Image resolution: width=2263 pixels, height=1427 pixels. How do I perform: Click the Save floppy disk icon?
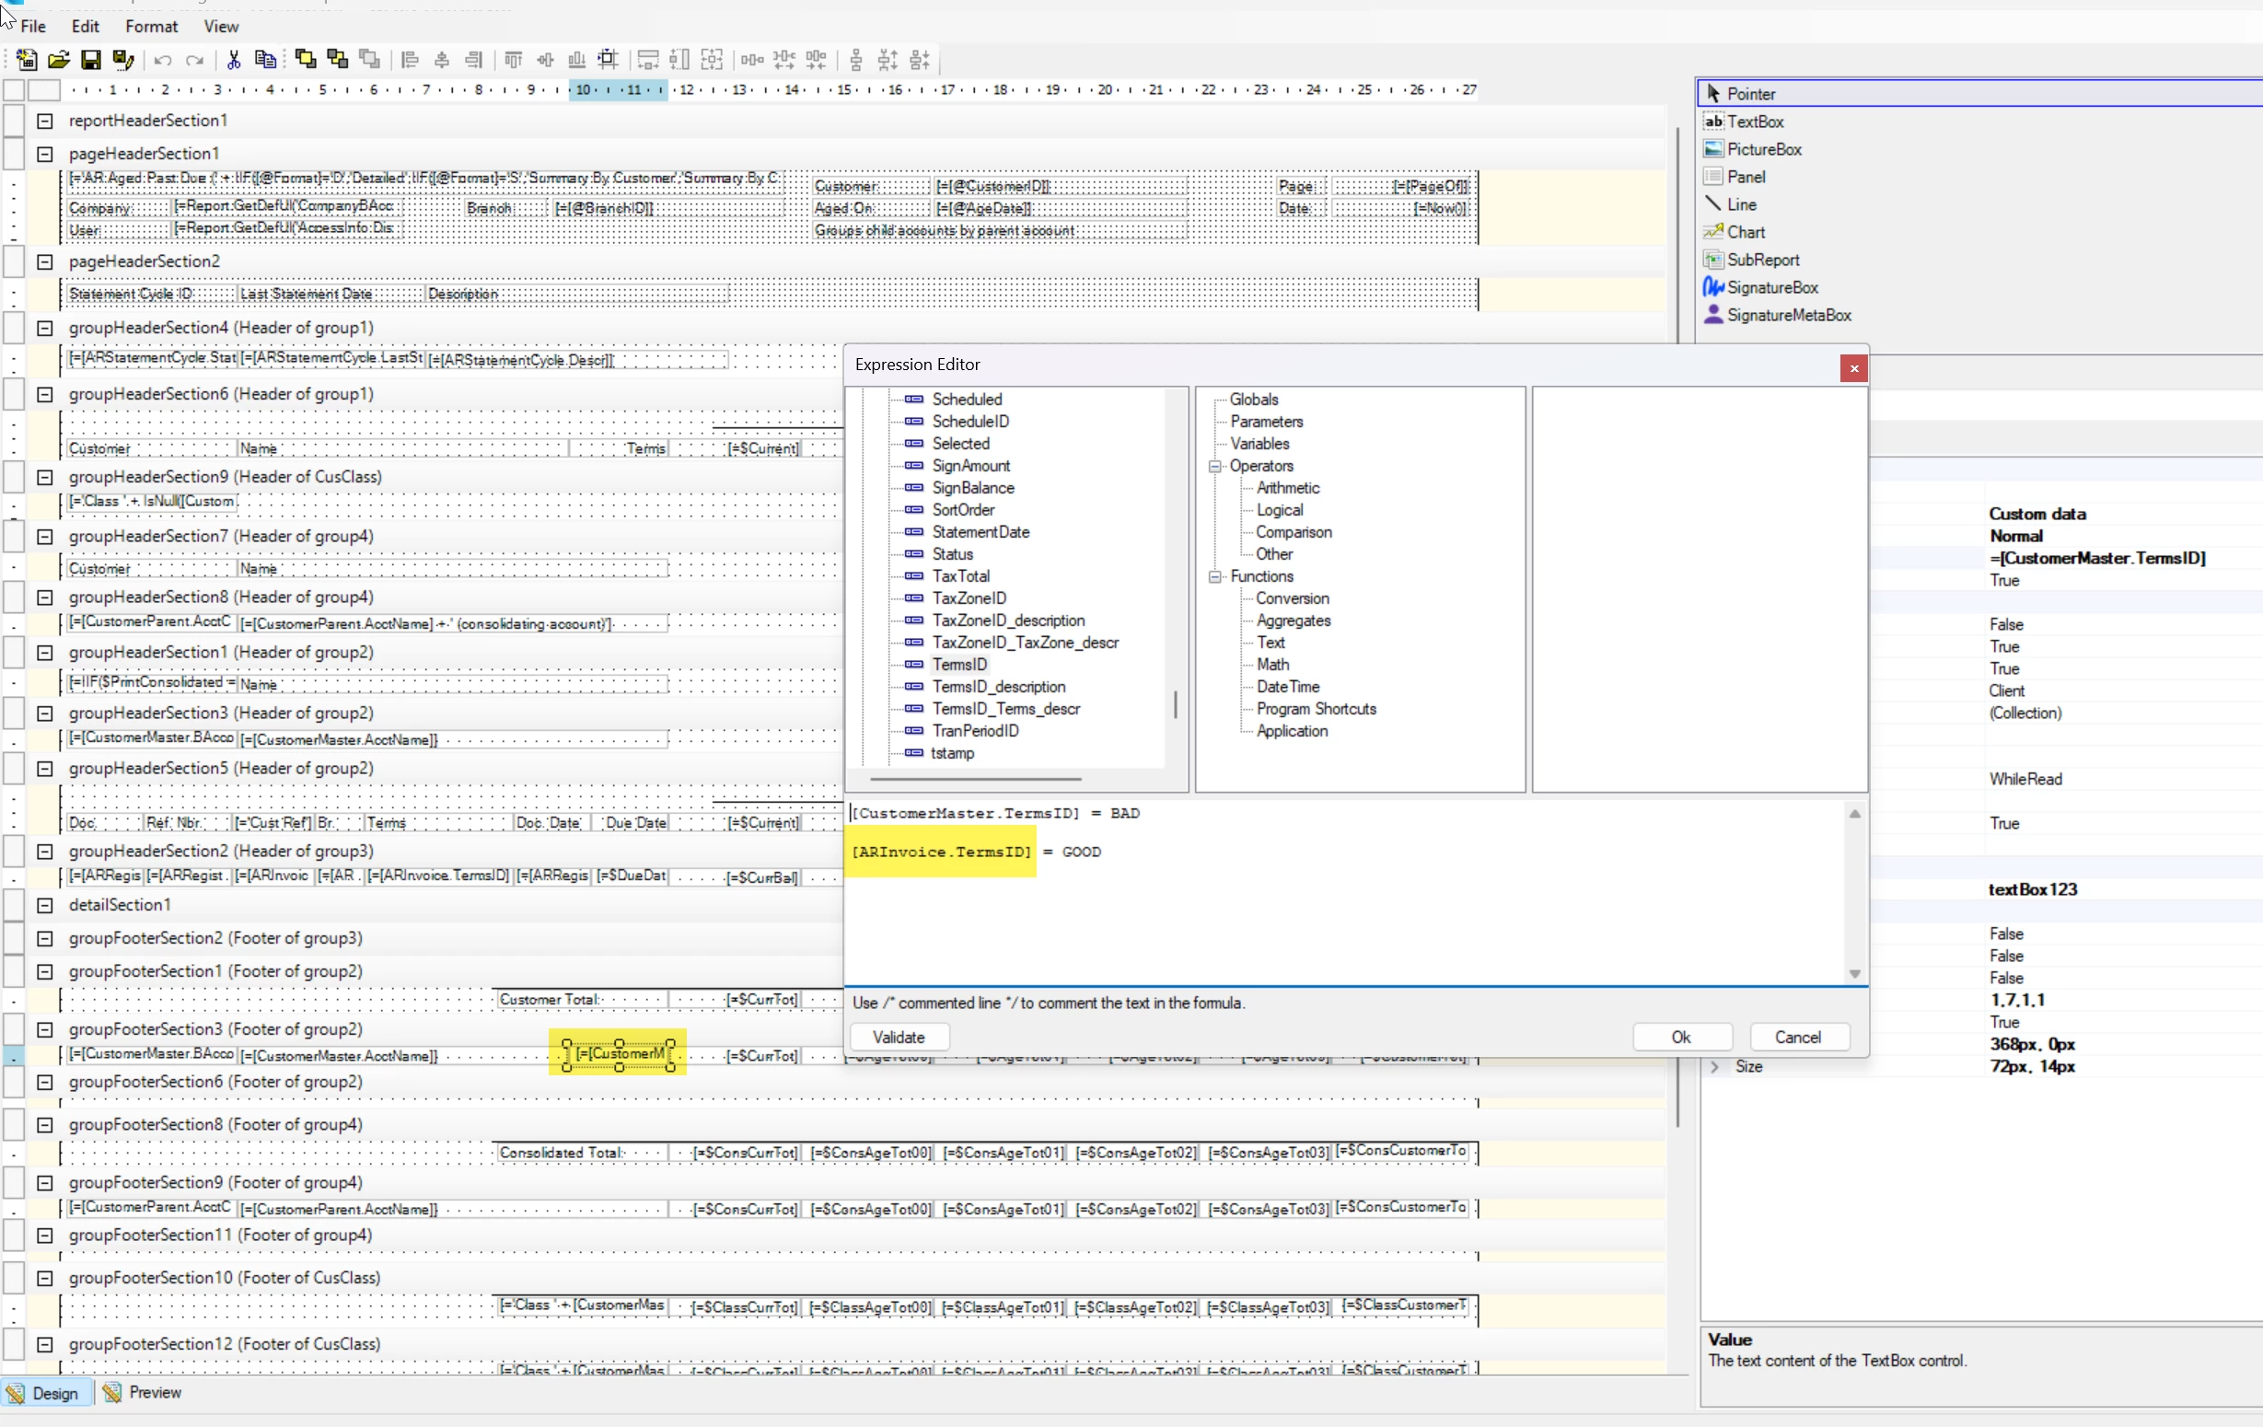(90, 60)
